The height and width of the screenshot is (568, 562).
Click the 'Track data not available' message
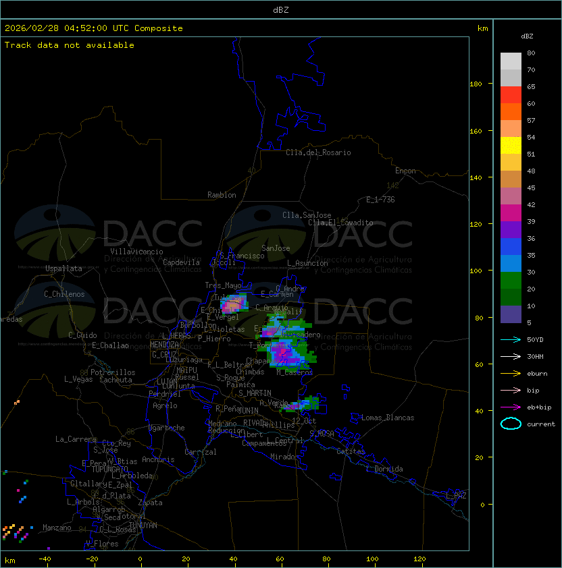[70, 45]
